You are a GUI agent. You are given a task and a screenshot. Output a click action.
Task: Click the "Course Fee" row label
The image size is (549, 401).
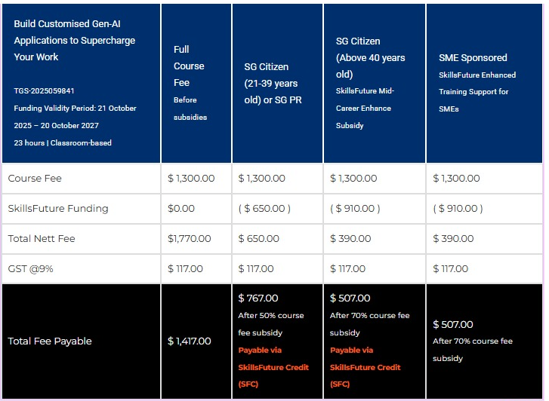coord(35,179)
